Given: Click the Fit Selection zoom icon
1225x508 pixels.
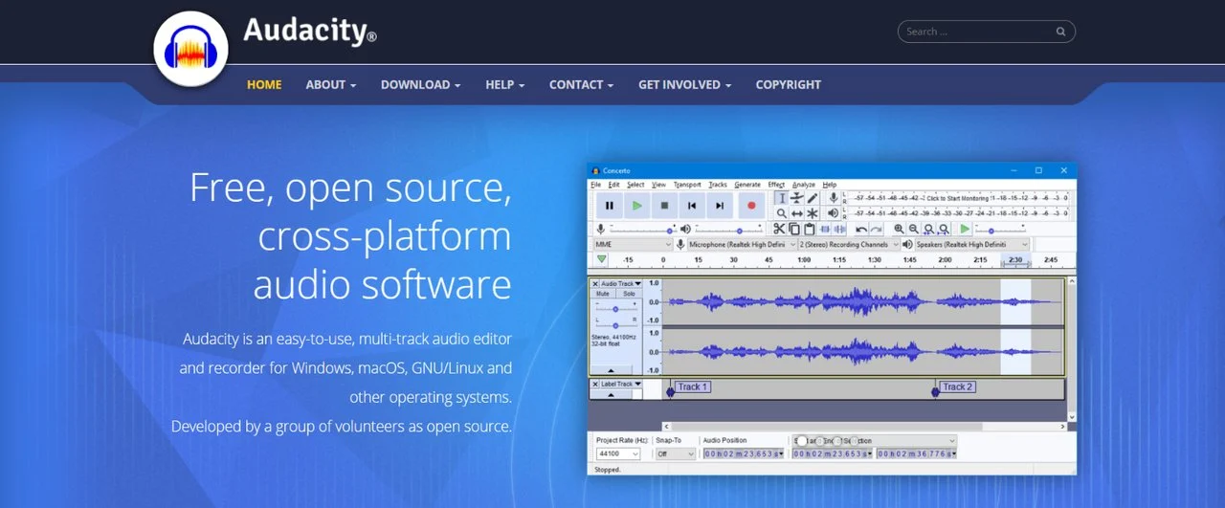Looking at the screenshot, I should pos(928,230).
